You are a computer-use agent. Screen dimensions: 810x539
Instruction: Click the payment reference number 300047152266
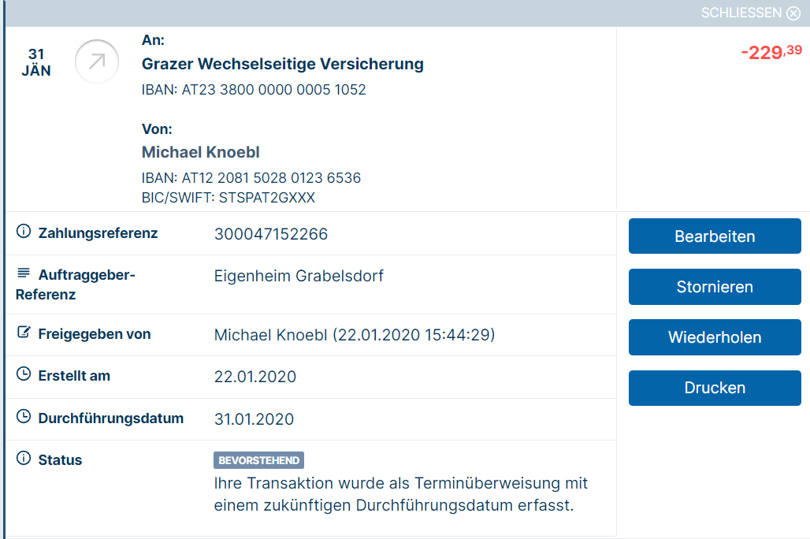tap(271, 234)
